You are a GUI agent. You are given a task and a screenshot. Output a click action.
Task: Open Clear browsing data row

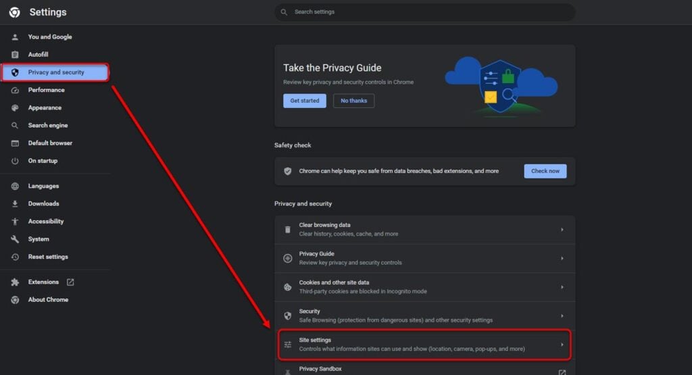(425, 230)
